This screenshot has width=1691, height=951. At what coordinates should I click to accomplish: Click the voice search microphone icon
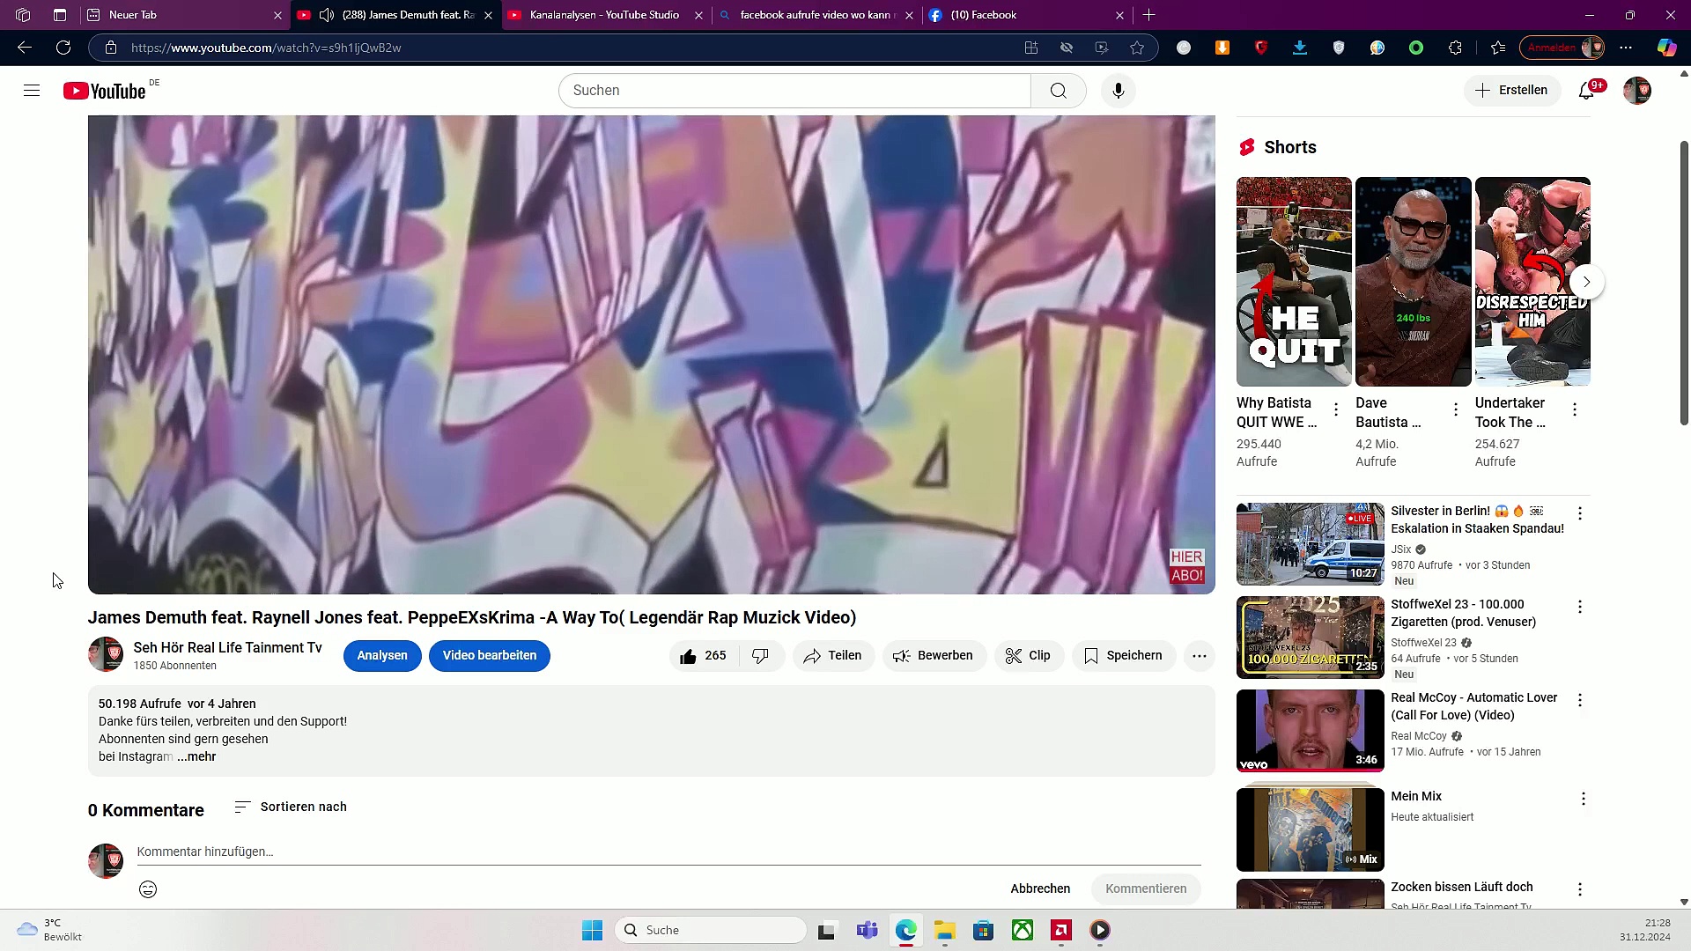point(1118,91)
